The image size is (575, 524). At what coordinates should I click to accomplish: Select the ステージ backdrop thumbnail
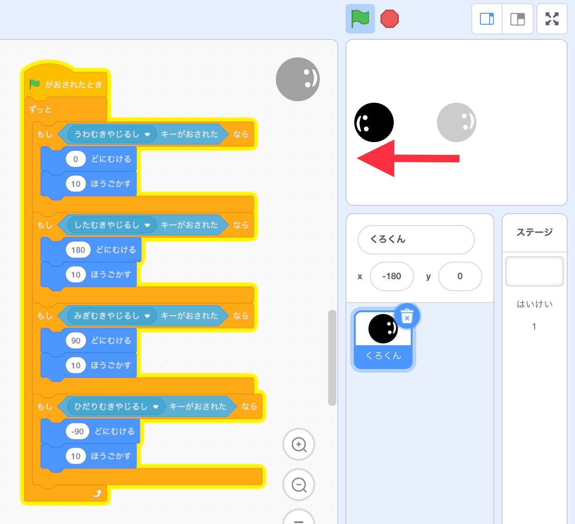(534, 271)
